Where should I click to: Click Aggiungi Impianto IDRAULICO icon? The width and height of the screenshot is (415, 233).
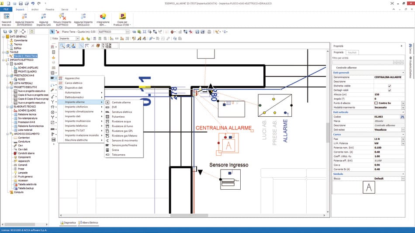click(83, 17)
